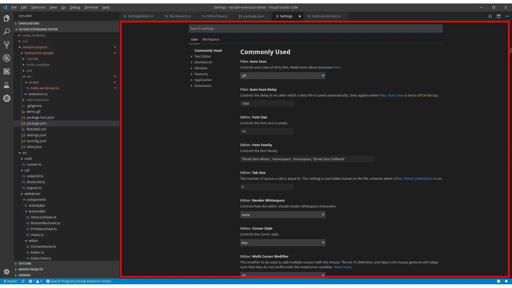Follow the Editor: Detect Indentation link
The width and height of the screenshot is (512, 288).
[413, 179]
